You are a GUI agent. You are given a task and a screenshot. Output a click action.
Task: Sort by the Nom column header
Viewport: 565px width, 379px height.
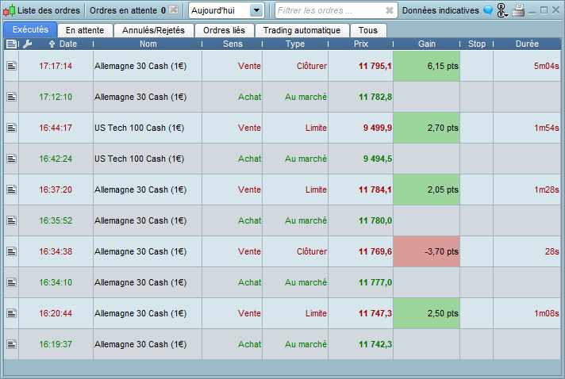[148, 44]
